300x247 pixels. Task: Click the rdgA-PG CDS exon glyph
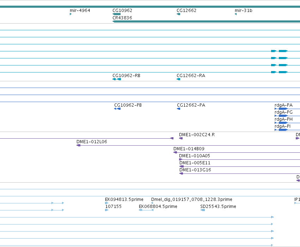tap(283, 116)
